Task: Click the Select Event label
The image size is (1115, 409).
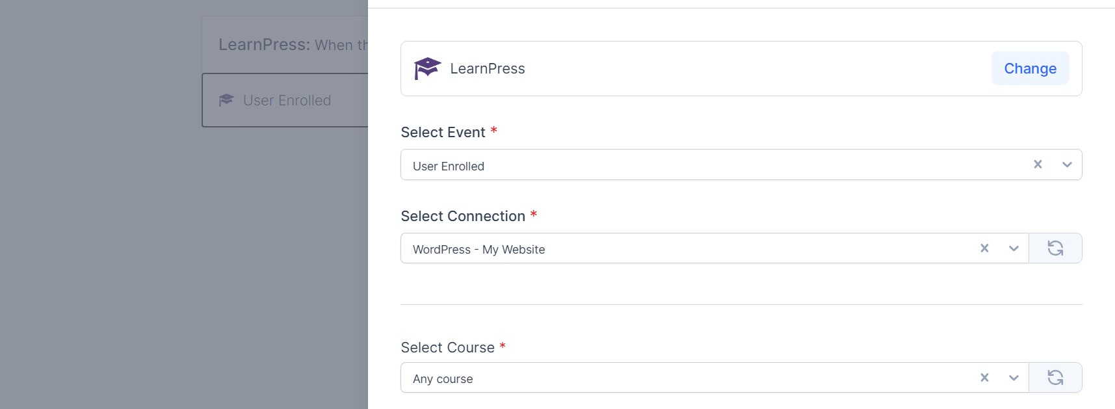Action: 443,132
